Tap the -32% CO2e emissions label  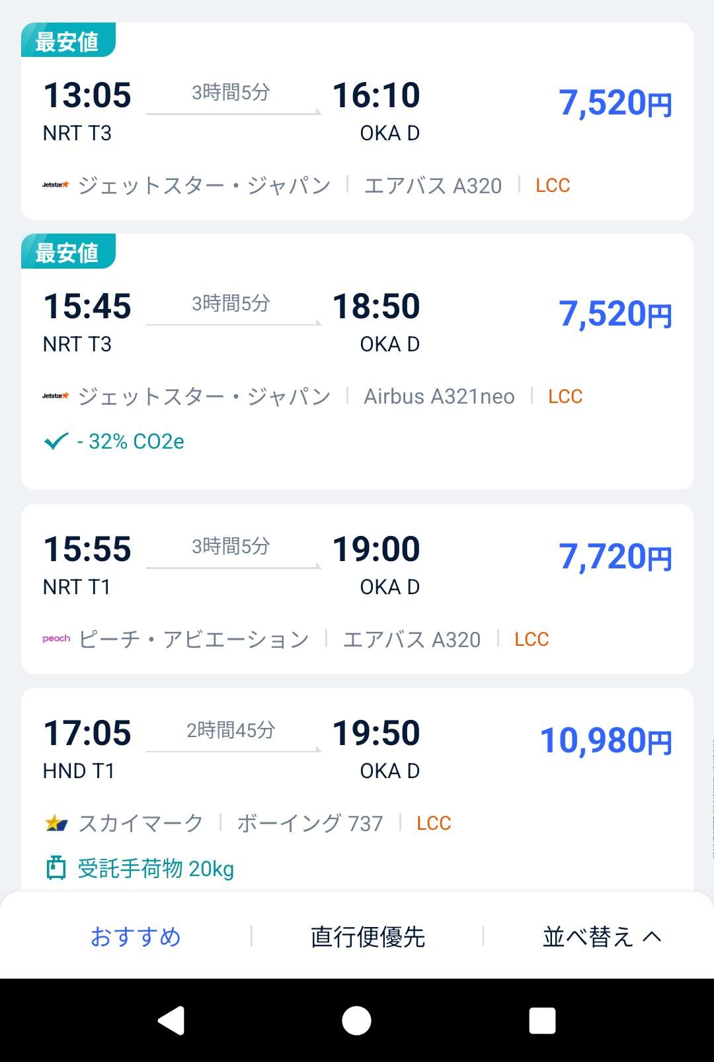(x=130, y=441)
